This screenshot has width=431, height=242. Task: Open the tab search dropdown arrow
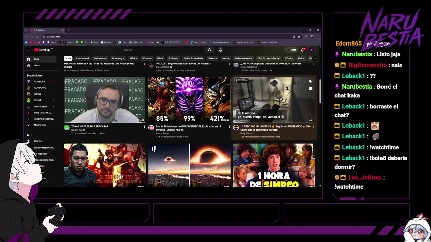pos(26,30)
